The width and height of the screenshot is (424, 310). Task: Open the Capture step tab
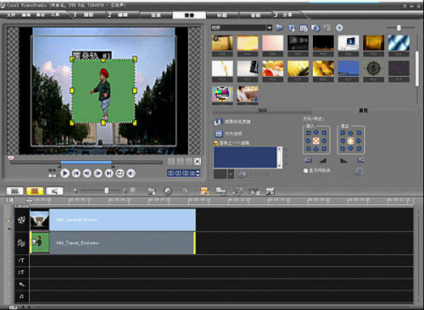point(84,15)
